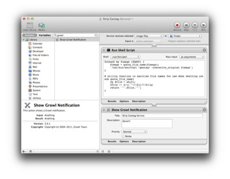
Task: Open the gear action menu at bottom left
Action: coord(24,151)
